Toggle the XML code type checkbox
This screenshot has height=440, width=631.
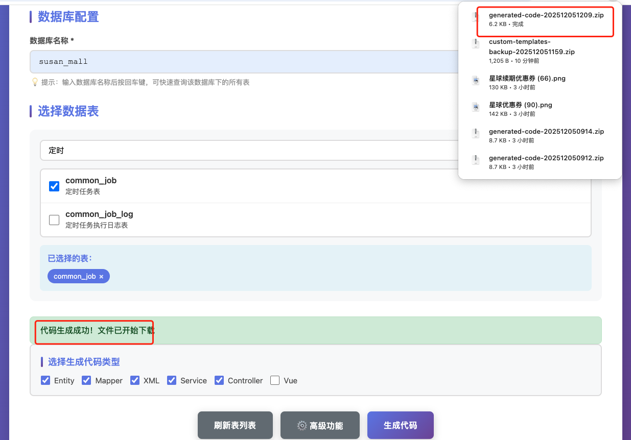click(x=135, y=380)
